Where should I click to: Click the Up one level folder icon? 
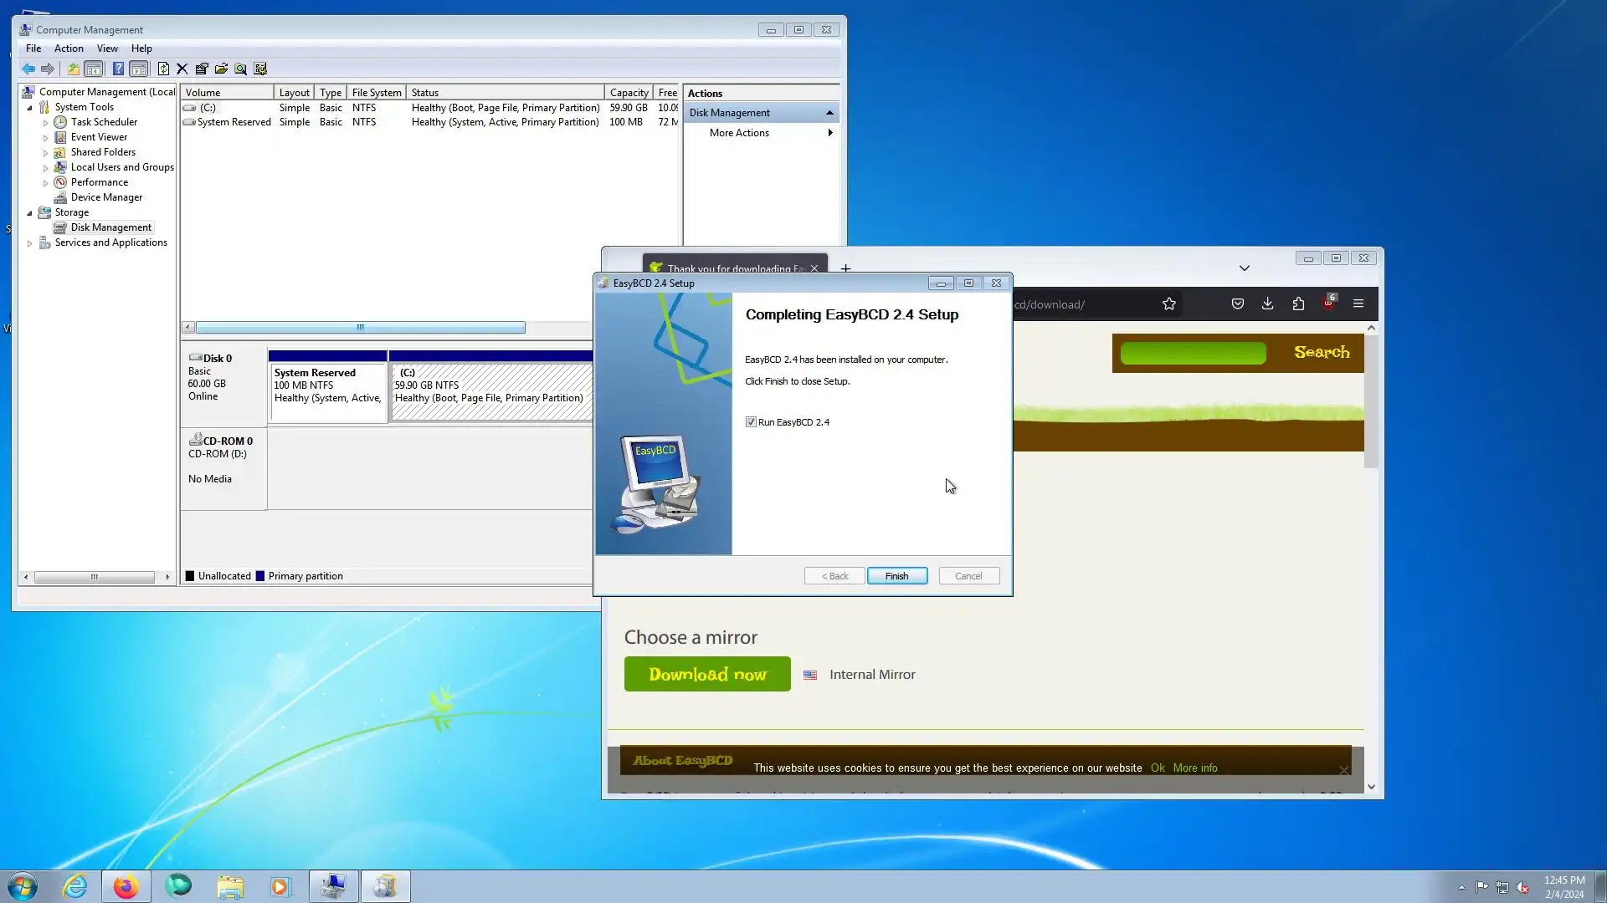point(73,69)
